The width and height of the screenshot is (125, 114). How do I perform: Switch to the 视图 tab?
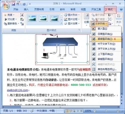(x=83, y=9)
